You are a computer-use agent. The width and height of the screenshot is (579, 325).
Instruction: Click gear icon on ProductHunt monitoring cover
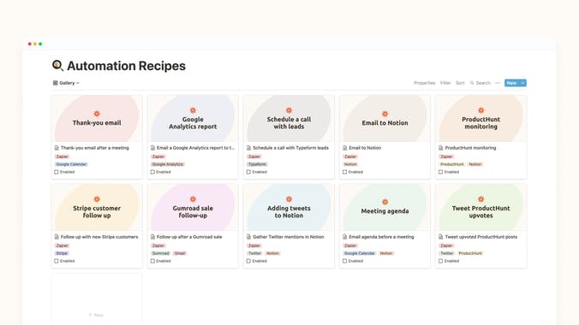pos(481,110)
